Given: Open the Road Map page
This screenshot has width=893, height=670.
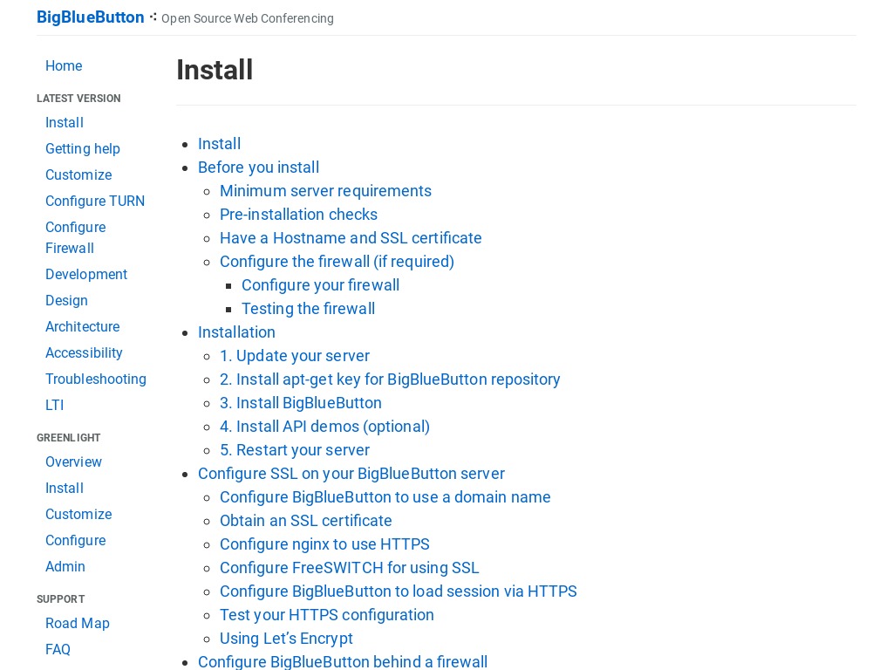Looking at the screenshot, I should [x=78, y=624].
